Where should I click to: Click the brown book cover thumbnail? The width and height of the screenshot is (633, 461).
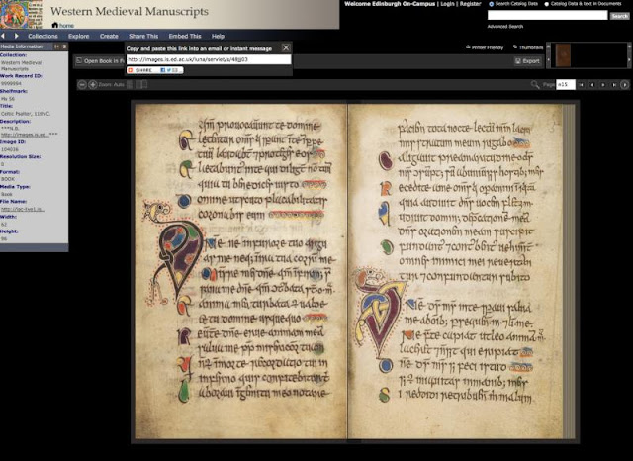pos(563,55)
